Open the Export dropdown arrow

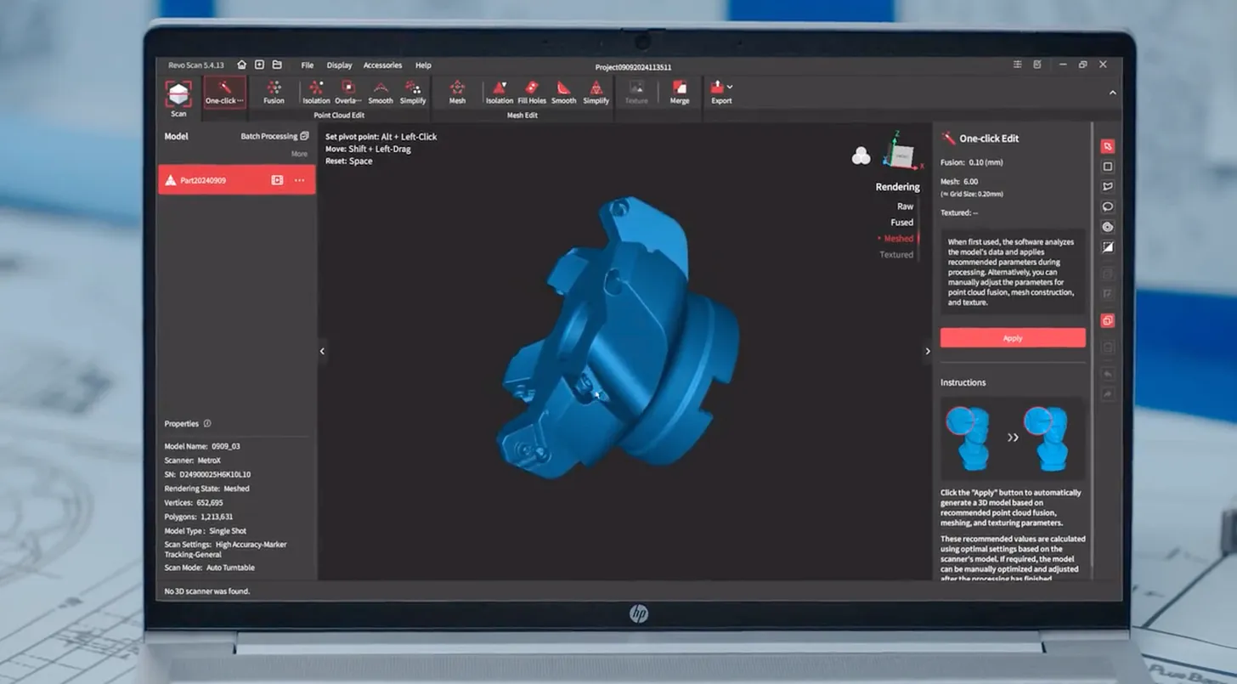click(730, 87)
